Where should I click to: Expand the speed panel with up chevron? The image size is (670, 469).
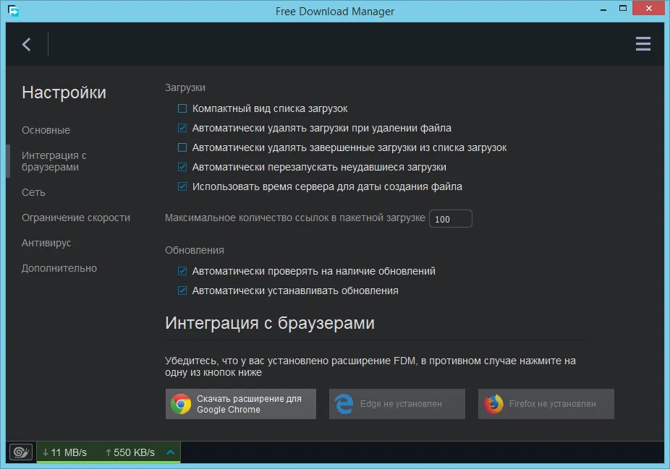(170, 452)
